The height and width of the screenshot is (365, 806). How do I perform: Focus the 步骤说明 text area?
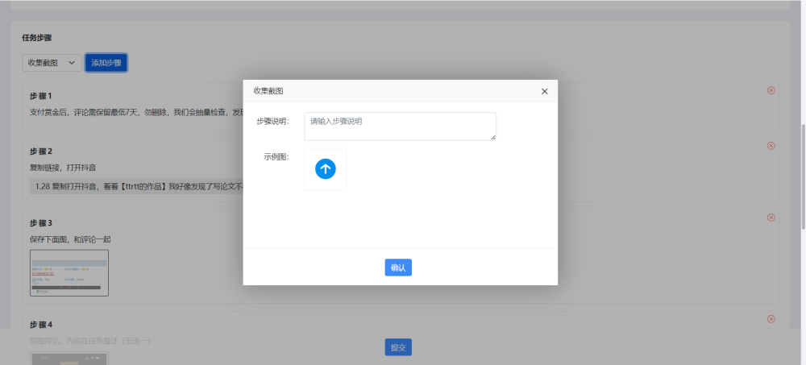399,126
